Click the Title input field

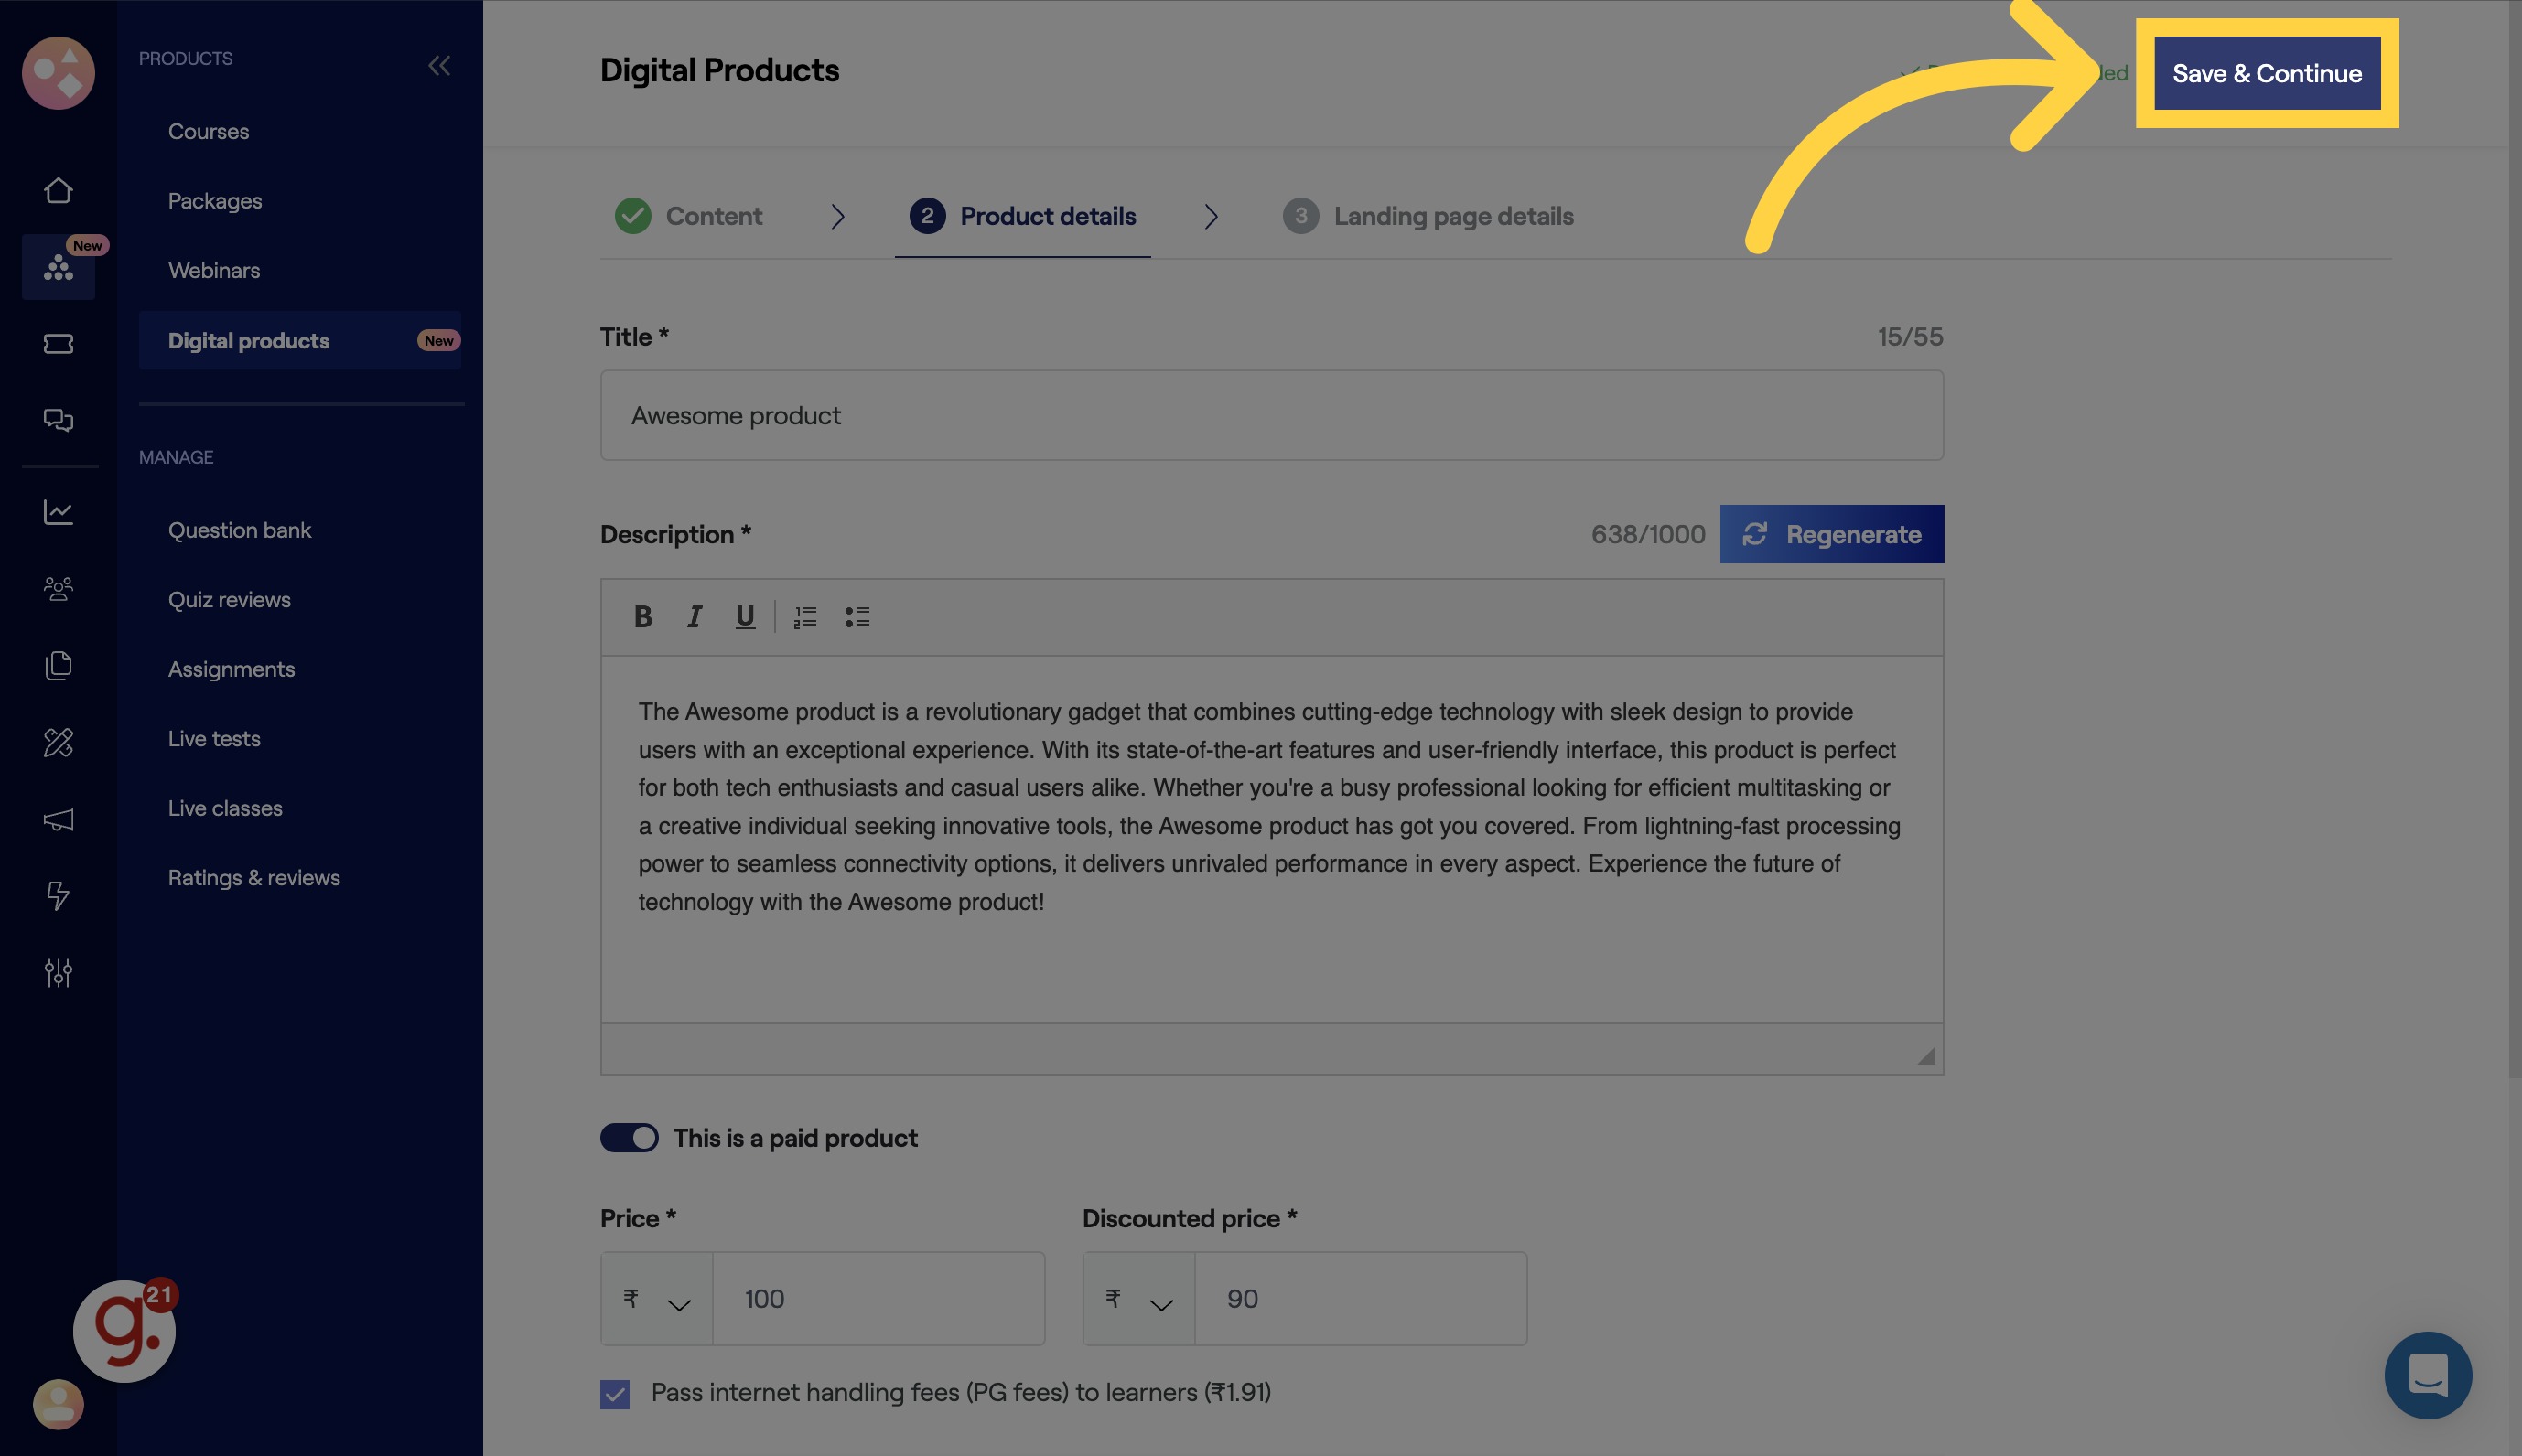click(1271, 415)
